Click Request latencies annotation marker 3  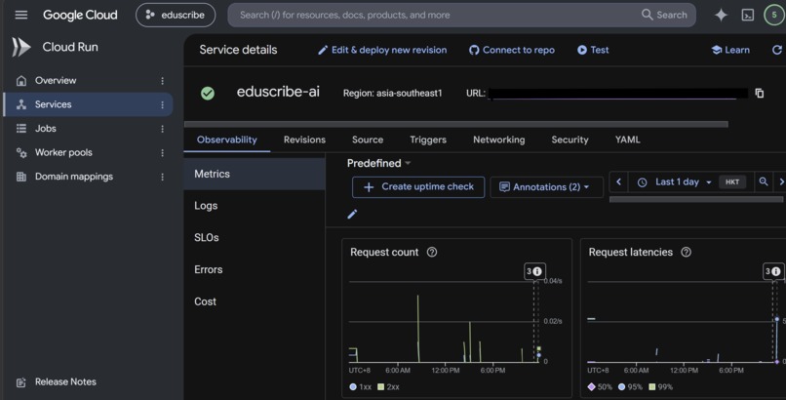(773, 271)
